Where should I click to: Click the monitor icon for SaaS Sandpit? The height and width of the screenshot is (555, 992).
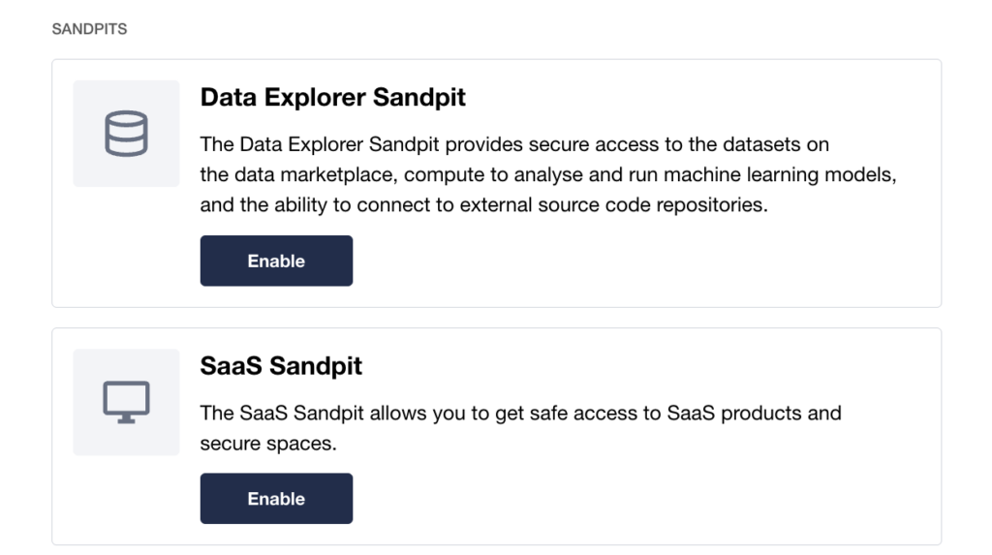click(x=126, y=402)
